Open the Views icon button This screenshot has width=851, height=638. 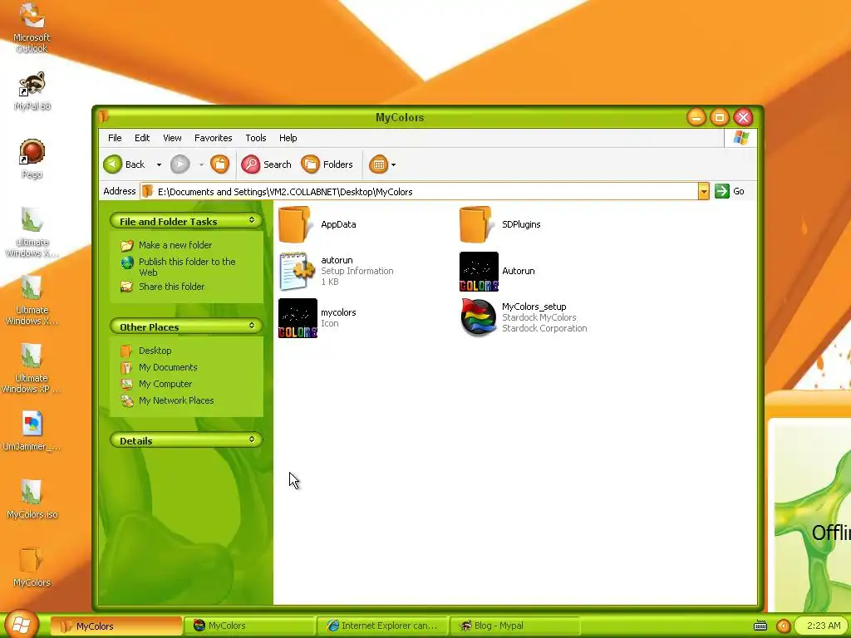(379, 164)
